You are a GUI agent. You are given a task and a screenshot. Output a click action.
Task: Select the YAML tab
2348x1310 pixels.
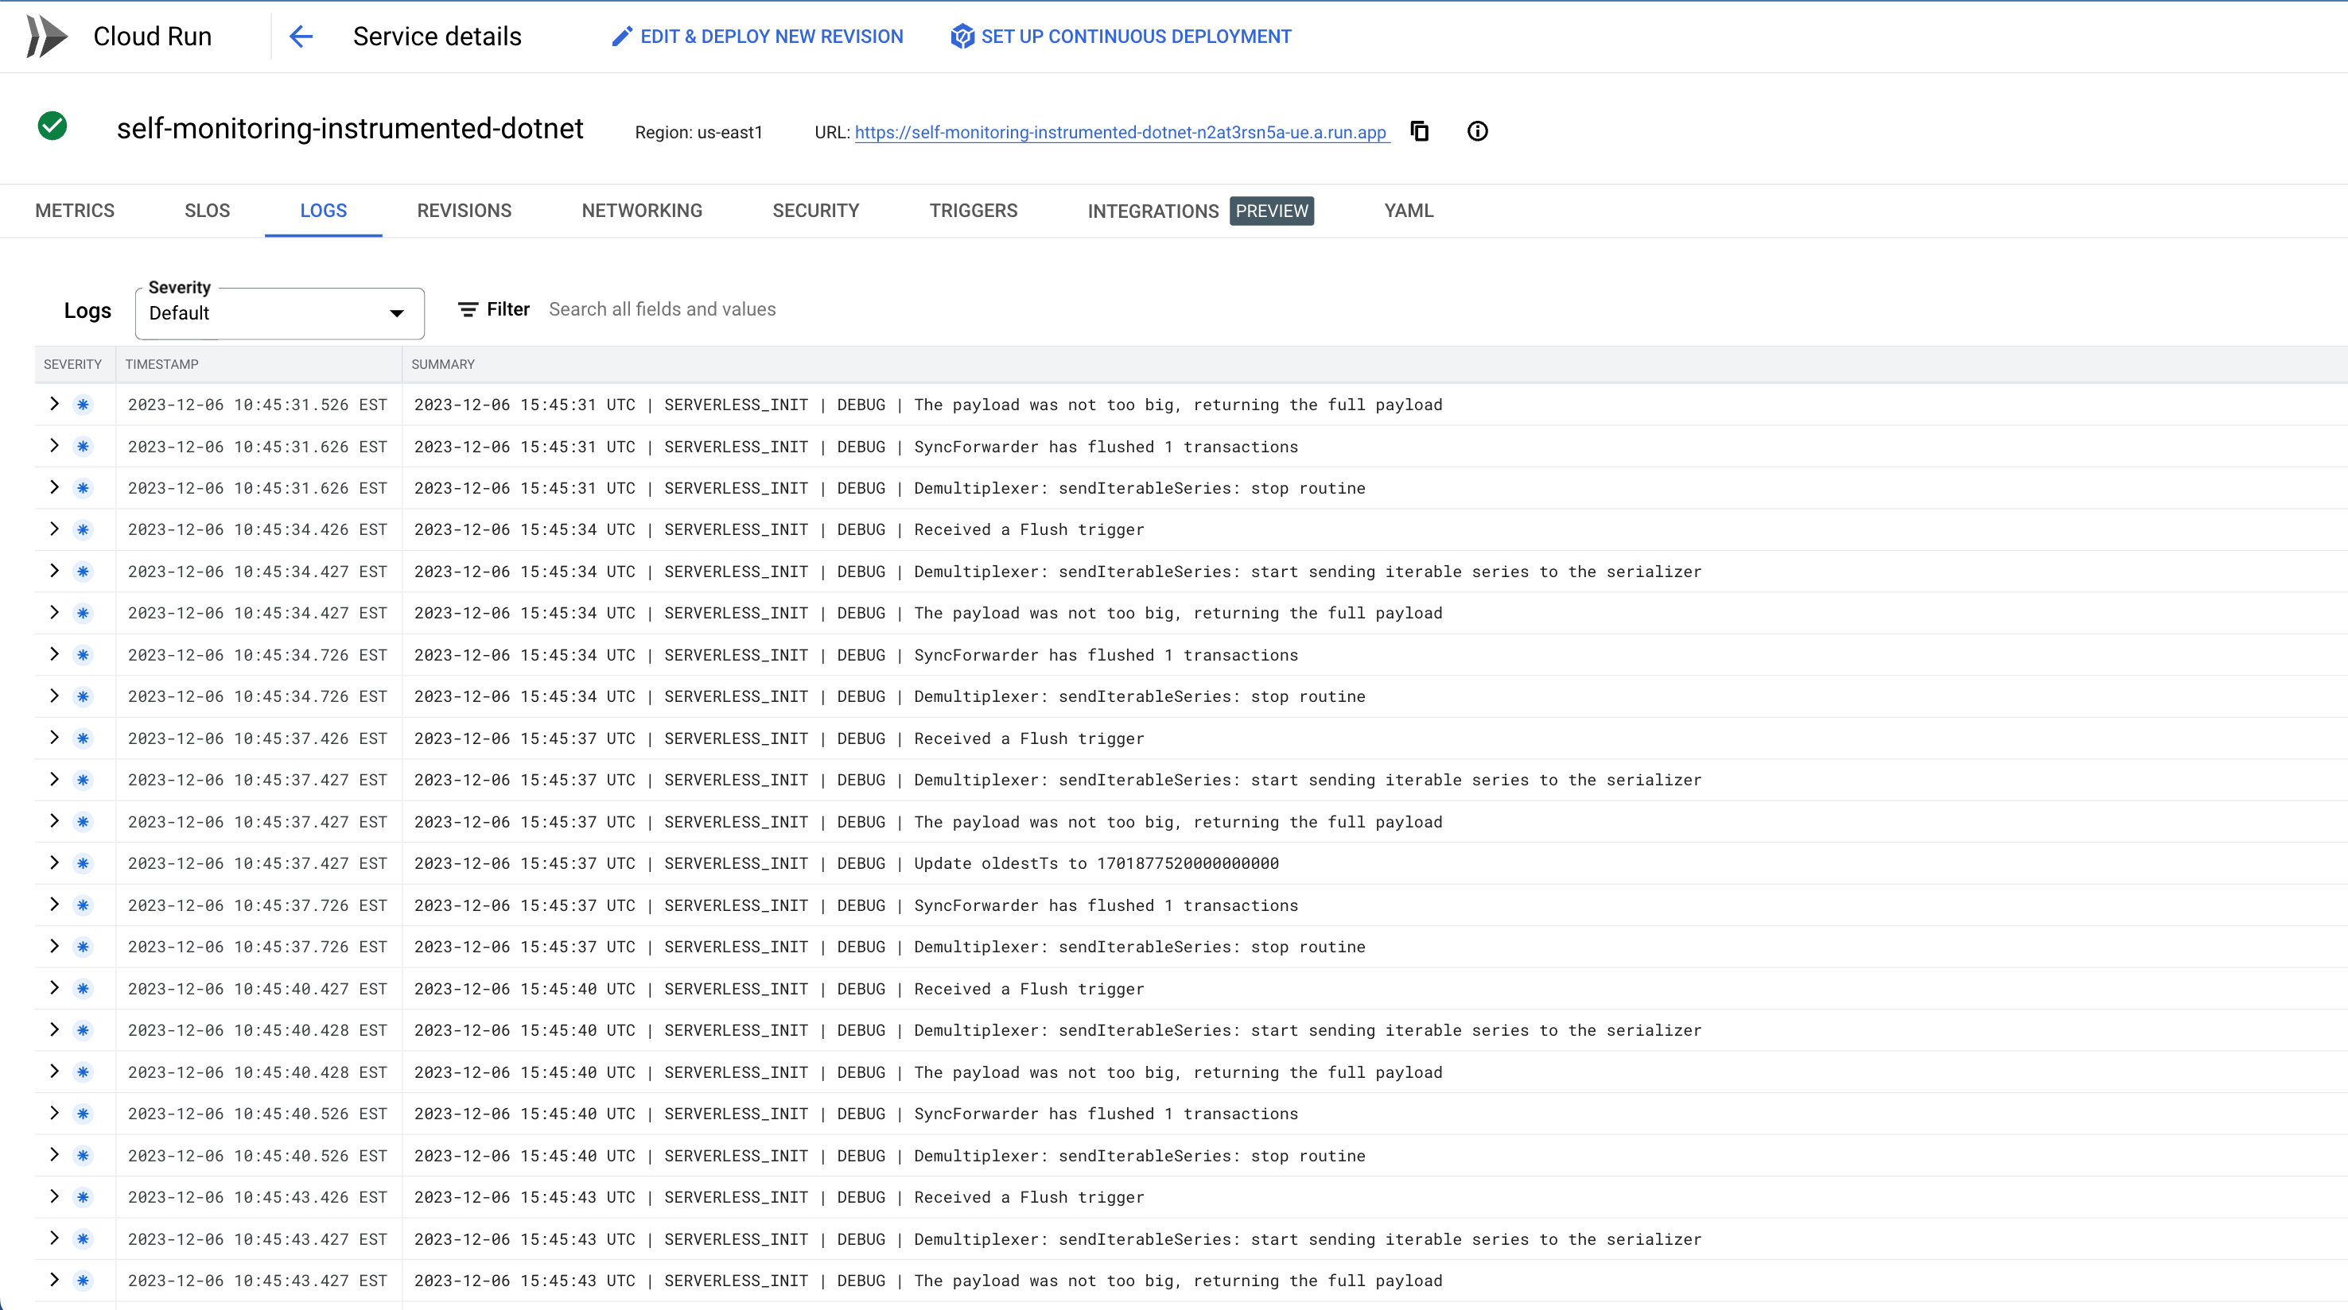(x=1409, y=211)
